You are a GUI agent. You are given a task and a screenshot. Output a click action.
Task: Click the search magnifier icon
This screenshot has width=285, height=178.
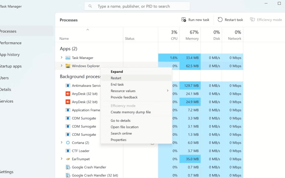point(90,6)
